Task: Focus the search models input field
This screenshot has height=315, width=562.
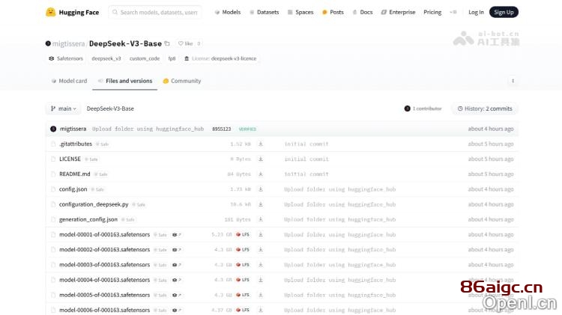Action: click(x=155, y=12)
